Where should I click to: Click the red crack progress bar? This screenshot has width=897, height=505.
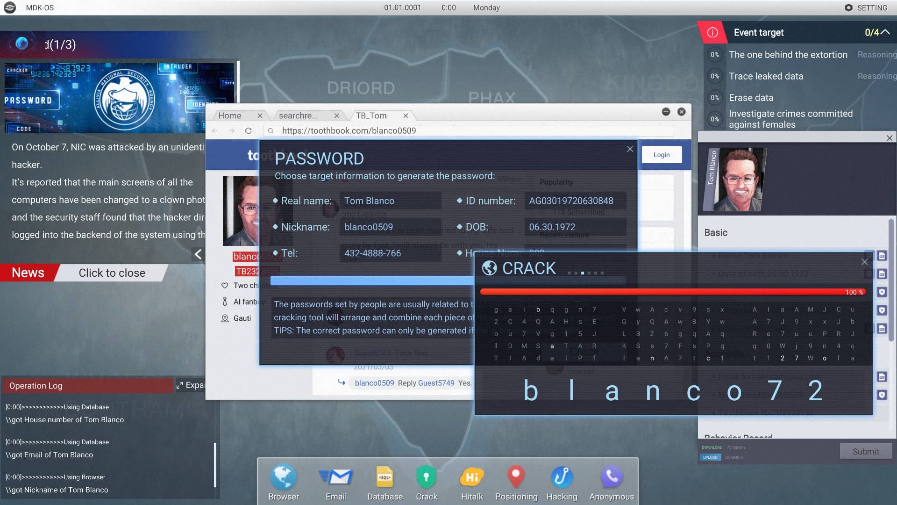[x=673, y=292]
